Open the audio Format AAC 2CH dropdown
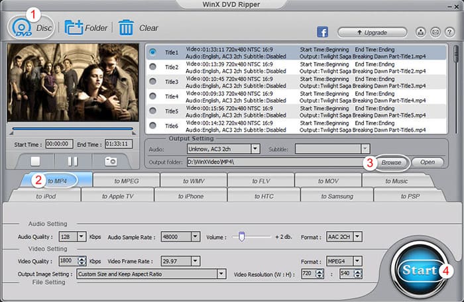464x302 pixels. tap(357, 236)
